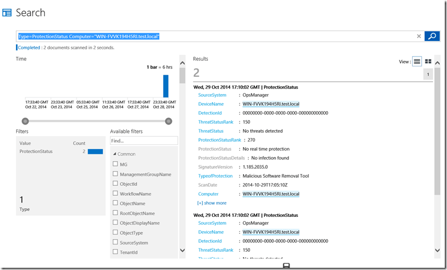Enable the MG filter checkbox
This screenshot has width=447, height=270.
click(x=115, y=164)
